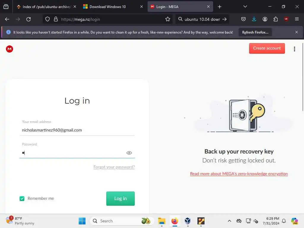
Task: Click the network status tray icon
Action: coord(248,221)
